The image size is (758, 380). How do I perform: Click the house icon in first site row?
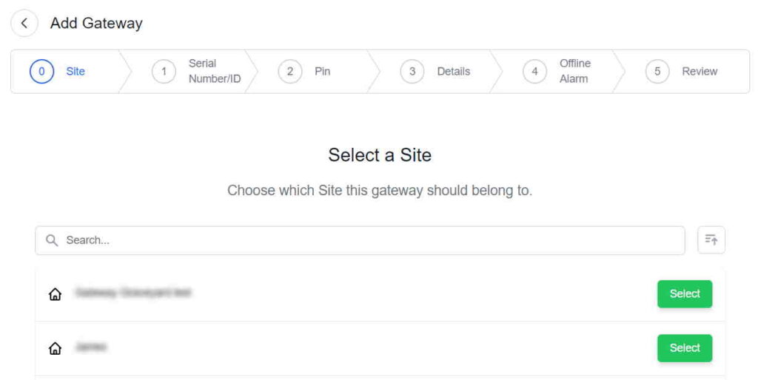point(55,294)
